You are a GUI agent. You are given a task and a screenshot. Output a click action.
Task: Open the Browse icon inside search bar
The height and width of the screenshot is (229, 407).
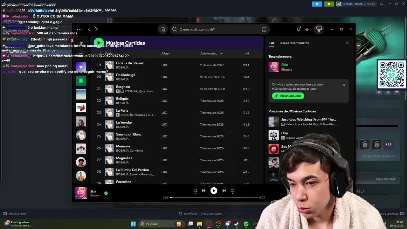tap(264, 29)
